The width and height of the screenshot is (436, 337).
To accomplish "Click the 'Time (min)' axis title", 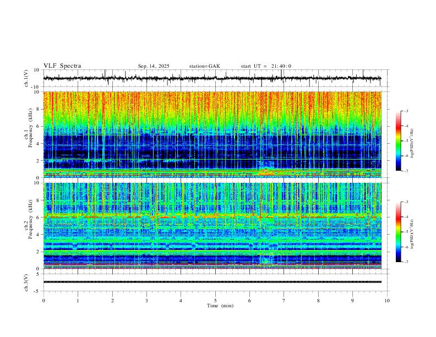I will [220, 306].
